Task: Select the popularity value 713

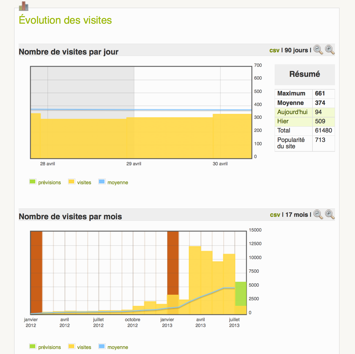Action: (x=320, y=140)
